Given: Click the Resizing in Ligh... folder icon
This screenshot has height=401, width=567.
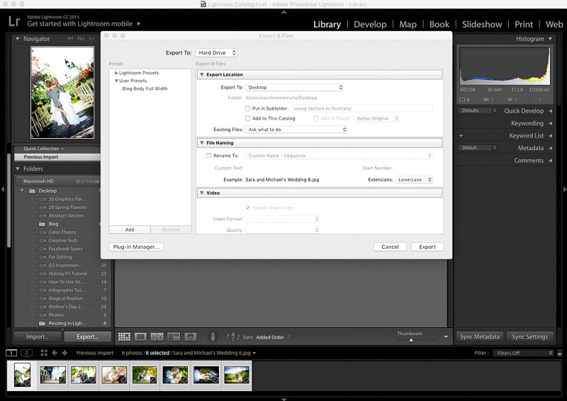Looking at the screenshot, I should 42,324.
